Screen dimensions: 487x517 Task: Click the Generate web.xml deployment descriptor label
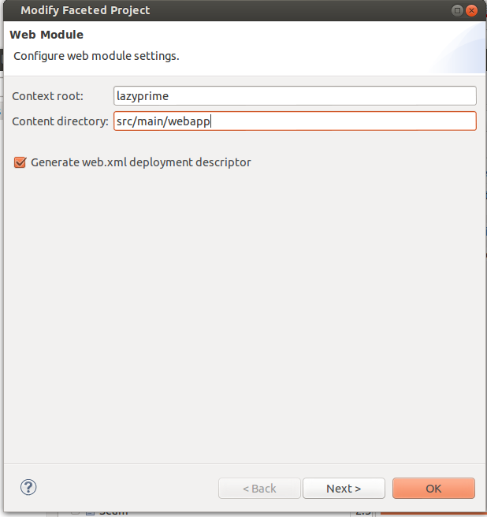click(x=141, y=162)
